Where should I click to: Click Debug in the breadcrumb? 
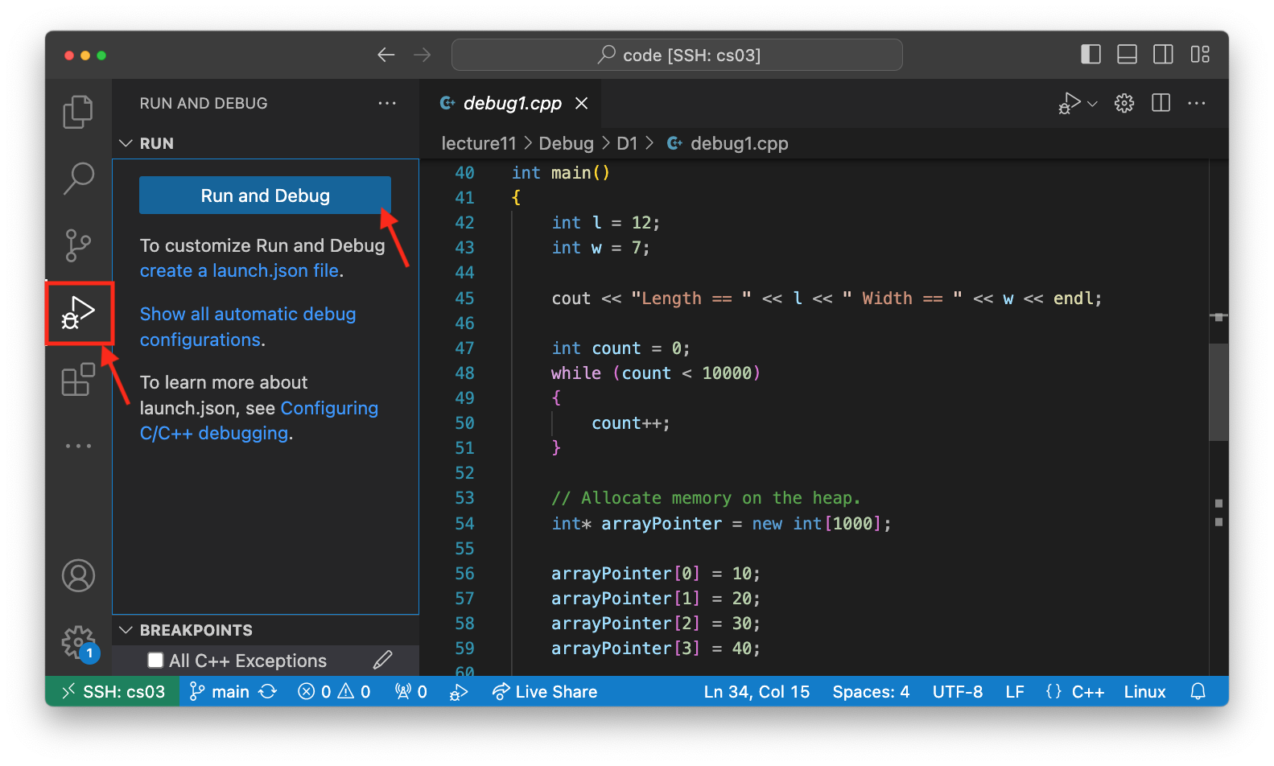[x=566, y=143]
